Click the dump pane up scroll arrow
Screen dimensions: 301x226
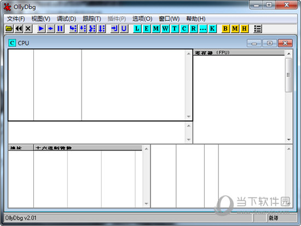146,149
